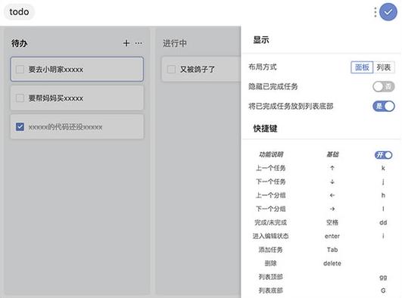Click the 布局方式 label
This screenshot has height=298, width=402.
(x=263, y=67)
